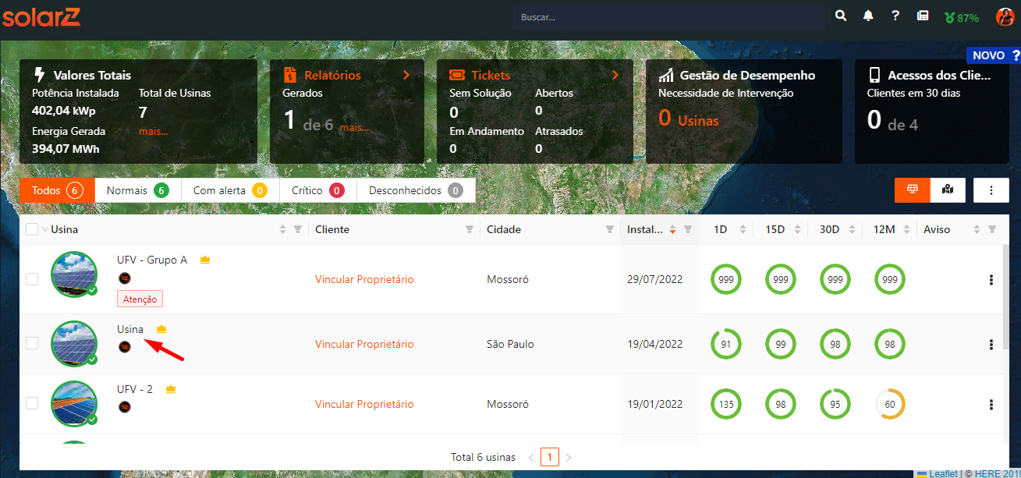
Task: Switch to the table list view
Action: [913, 190]
